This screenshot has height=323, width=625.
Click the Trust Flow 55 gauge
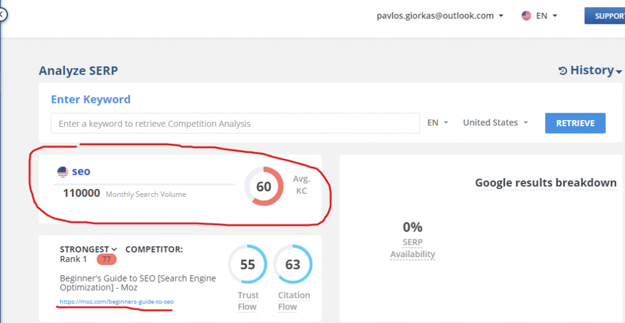pos(247,264)
